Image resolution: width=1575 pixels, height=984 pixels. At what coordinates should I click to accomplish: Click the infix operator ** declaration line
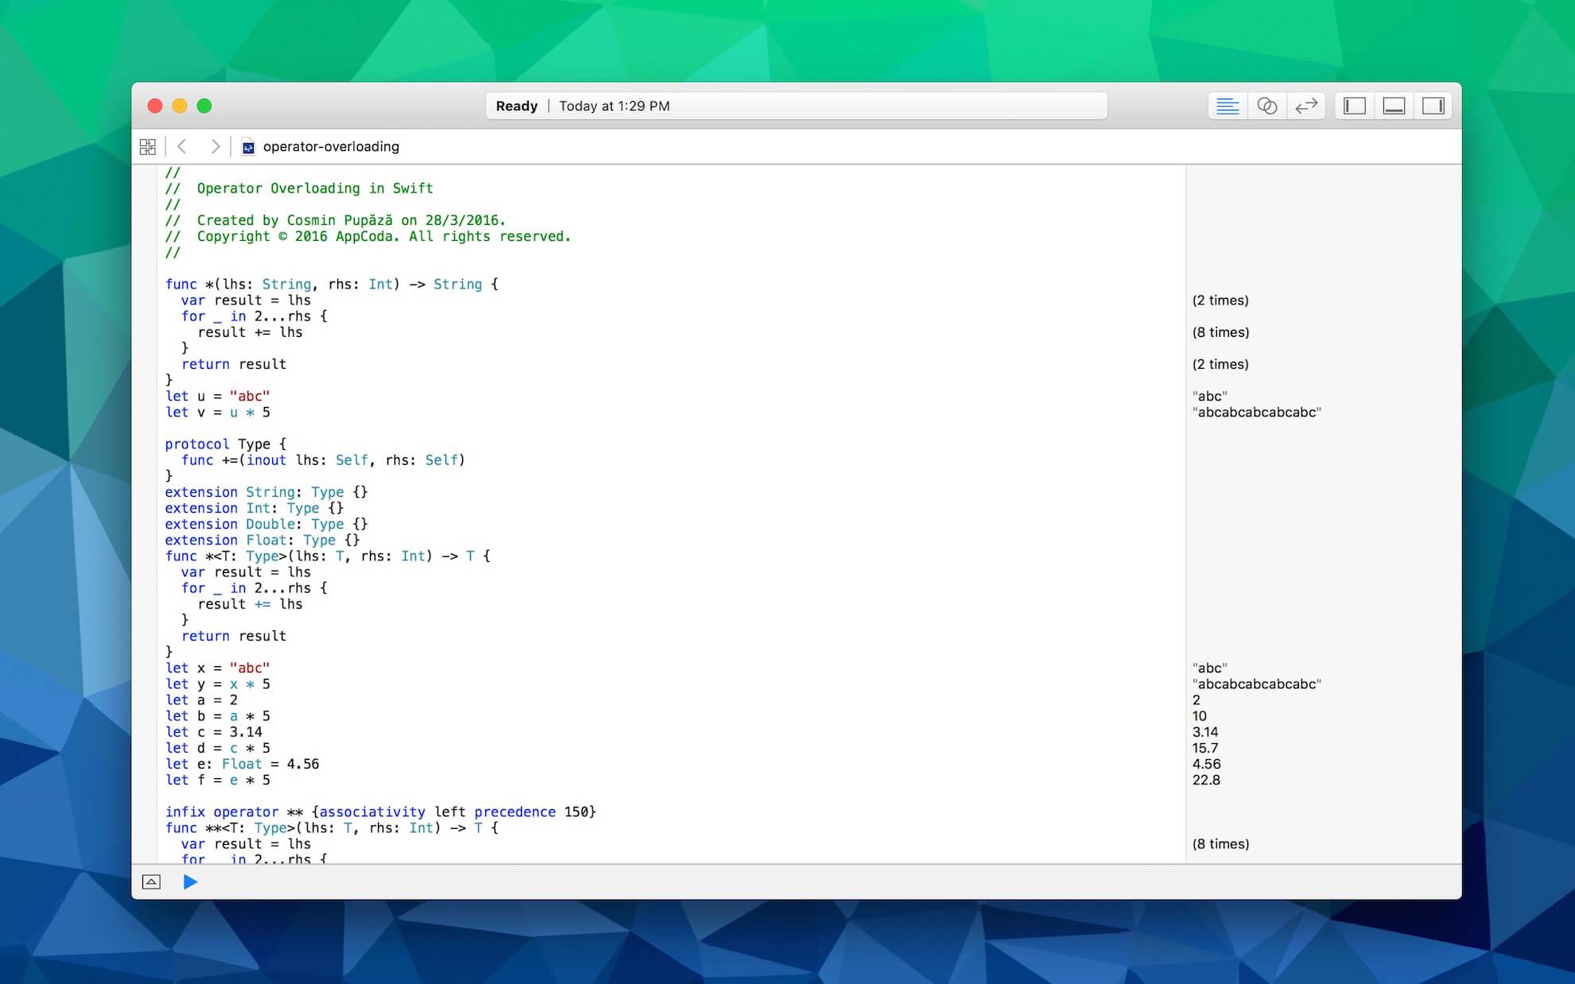[x=380, y=812]
